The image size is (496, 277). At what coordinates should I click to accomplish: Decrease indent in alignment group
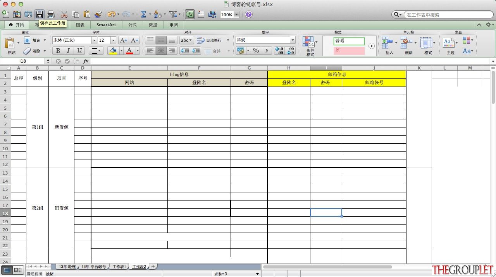click(185, 51)
